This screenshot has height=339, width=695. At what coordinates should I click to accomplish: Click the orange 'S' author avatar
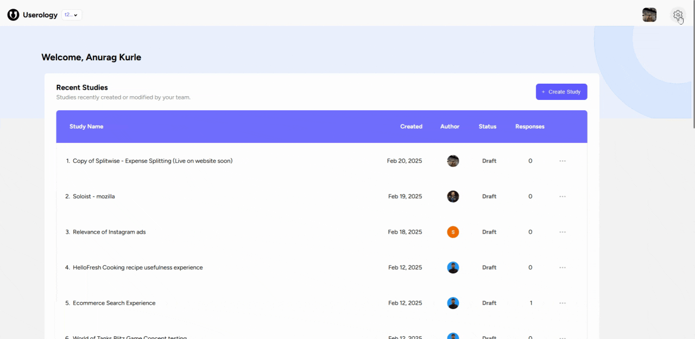tap(453, 232)
